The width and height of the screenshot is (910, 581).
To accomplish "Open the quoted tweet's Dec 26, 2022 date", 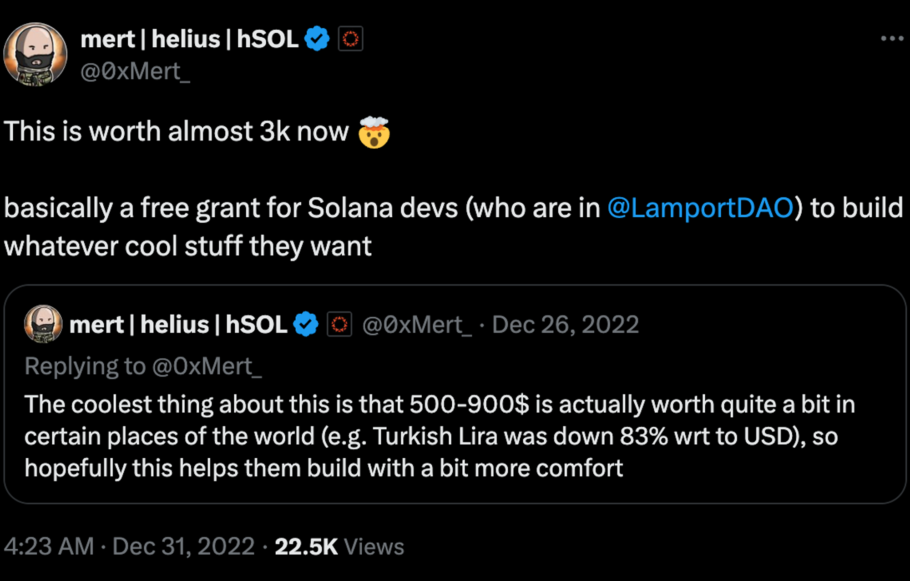I will pyautogui.click(x=566, y=325).
